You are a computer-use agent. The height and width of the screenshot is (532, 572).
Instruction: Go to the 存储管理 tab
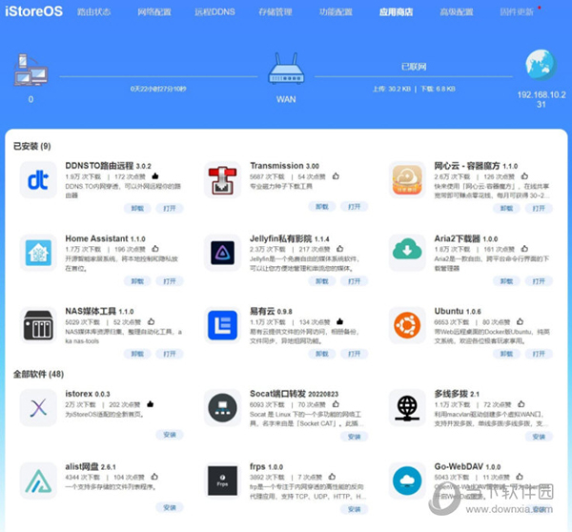[276, 12]
